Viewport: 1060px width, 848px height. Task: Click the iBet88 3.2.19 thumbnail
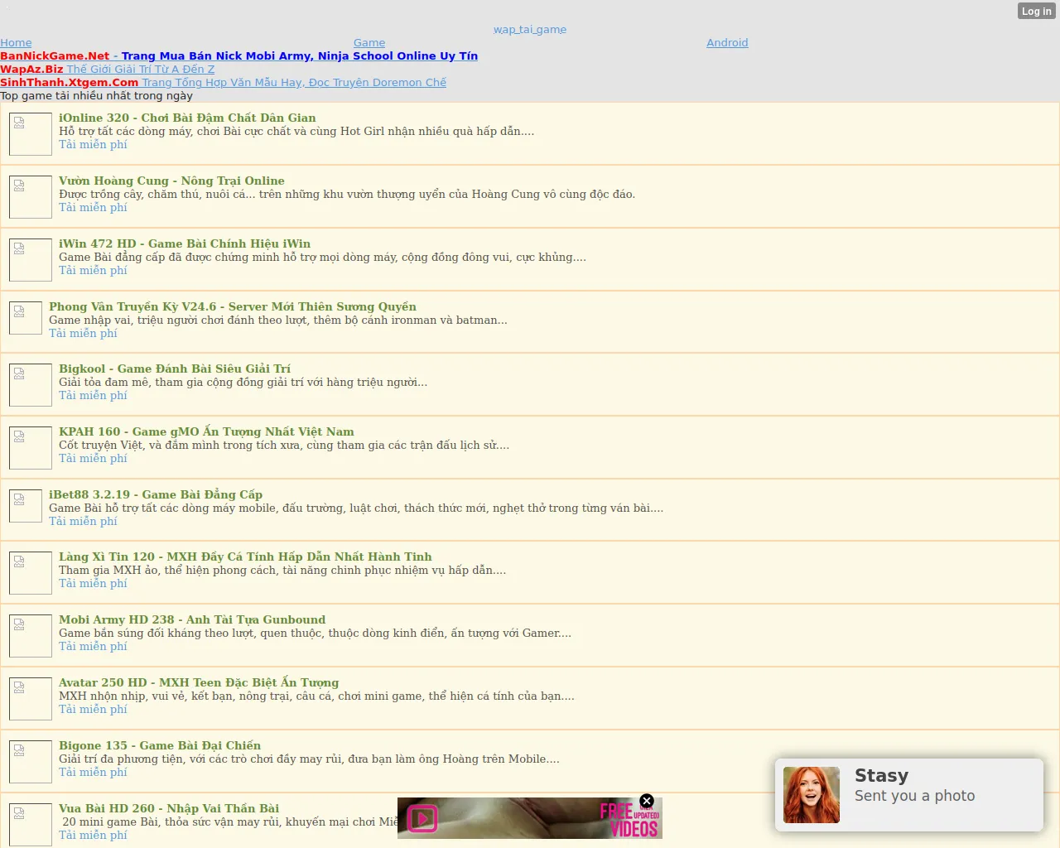coord(26,506)
